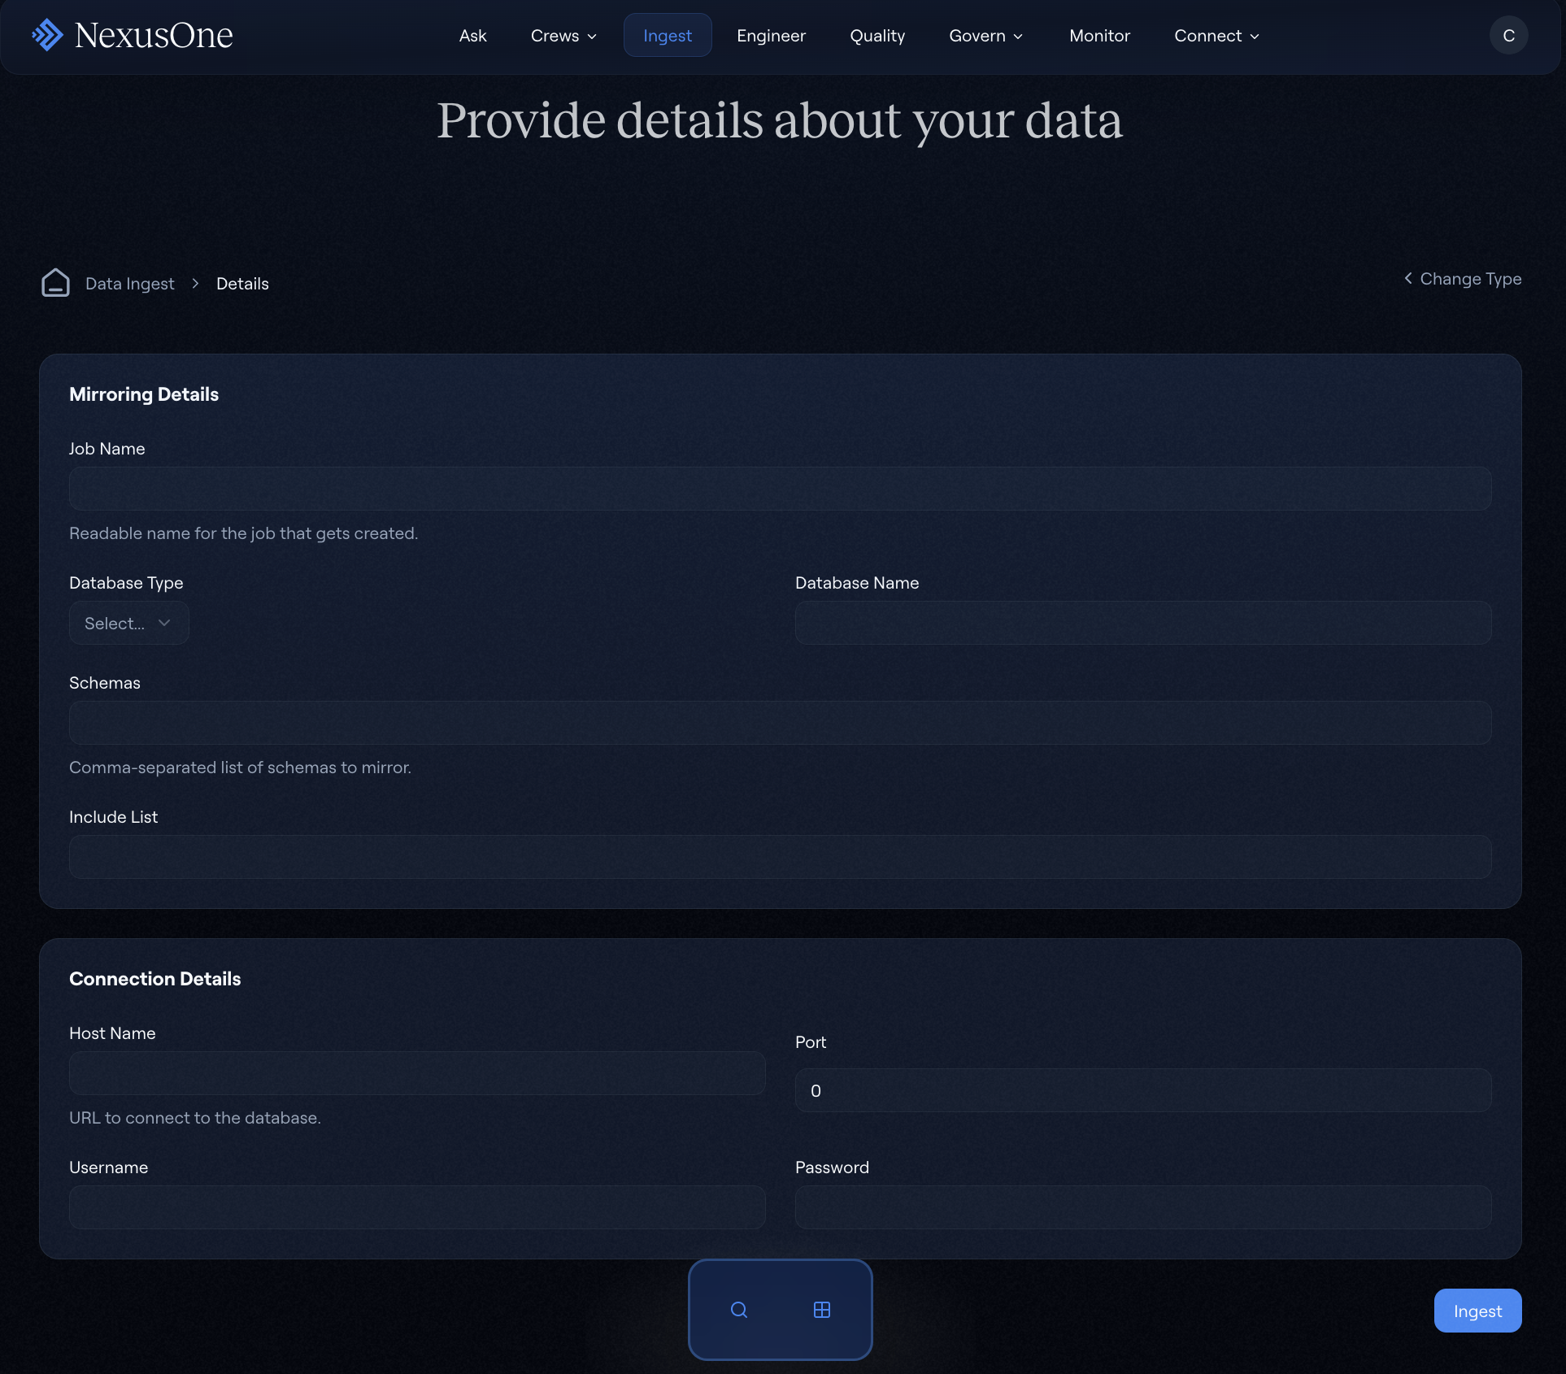Open the Monitor nav item
1566x1374 pixels.
pos(1099,36)
